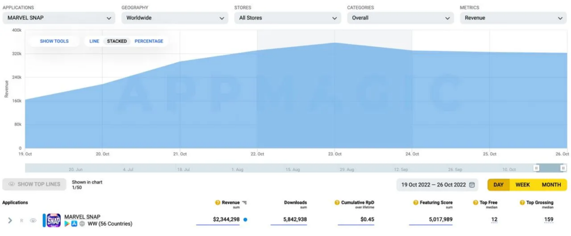Select the MONTH granularity tab
The width and height of the screenshot is (571, 236).
(551, 185)
